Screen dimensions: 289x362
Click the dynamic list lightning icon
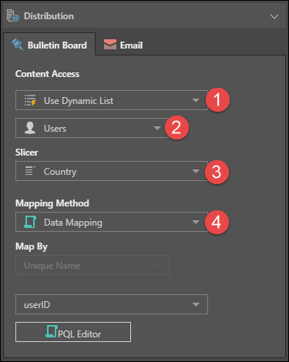pyautogui.click(x=30, y=100)
